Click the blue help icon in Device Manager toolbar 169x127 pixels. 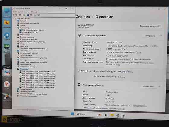point(28,15)
